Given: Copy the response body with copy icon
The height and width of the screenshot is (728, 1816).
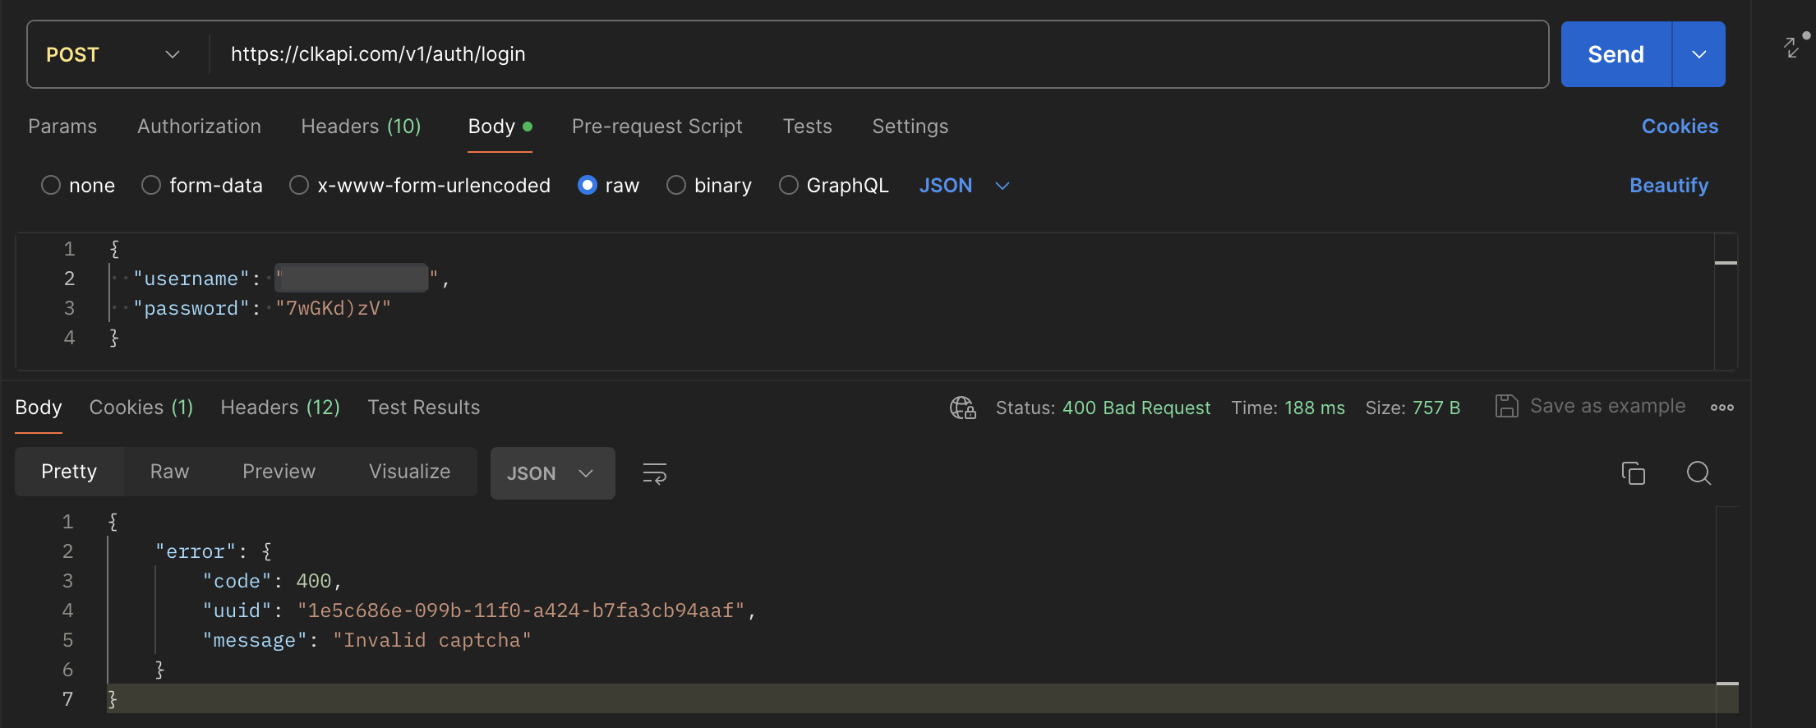Looking at the screenshot, I should coord(1633,473).
